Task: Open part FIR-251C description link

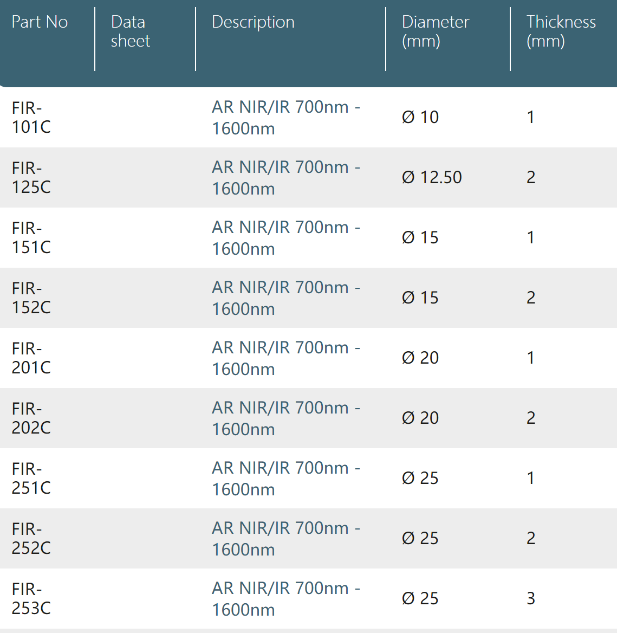Action: (x=286, y=479)
